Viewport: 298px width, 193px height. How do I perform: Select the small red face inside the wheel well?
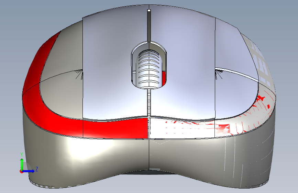tap(164, 78)
